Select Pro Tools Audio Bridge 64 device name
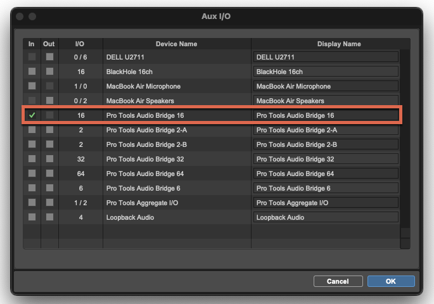 177,174
